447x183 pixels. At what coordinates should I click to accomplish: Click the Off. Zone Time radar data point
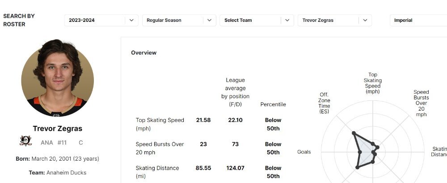(354, 133)
